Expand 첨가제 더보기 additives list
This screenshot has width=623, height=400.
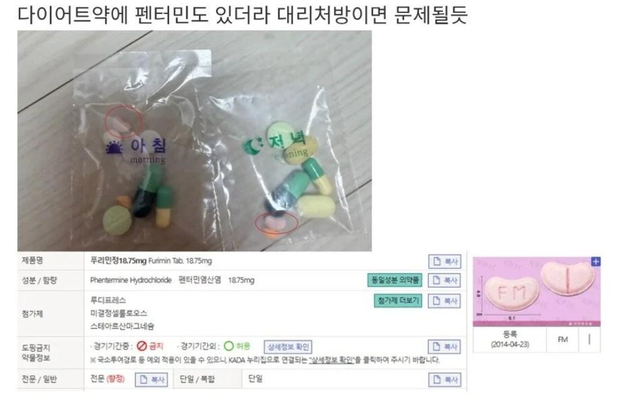(x=398, y=301)
